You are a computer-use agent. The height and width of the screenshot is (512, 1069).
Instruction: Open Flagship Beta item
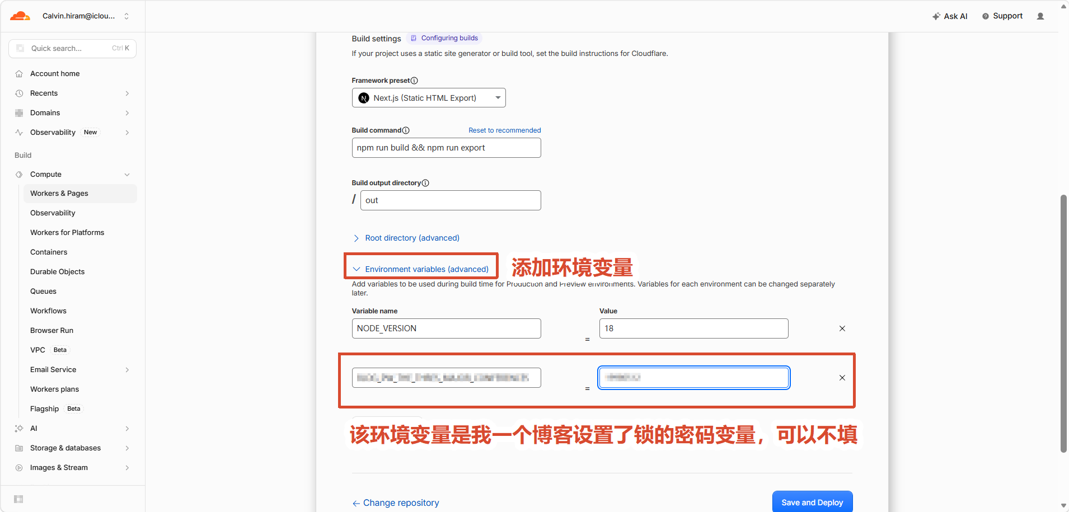pyautogui.click(x=56, y=409)
